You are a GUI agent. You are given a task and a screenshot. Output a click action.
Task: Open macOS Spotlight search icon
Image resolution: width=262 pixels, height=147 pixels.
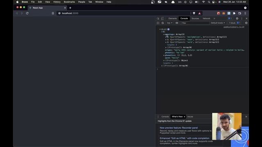pyautogui.click(x=209, y=2)
